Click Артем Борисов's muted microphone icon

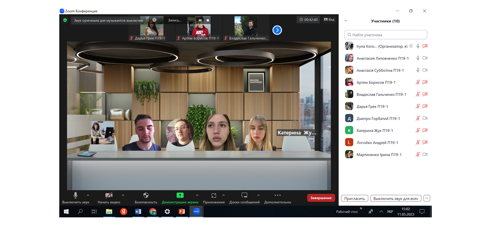pyautogui.click(x=418, y=82)
